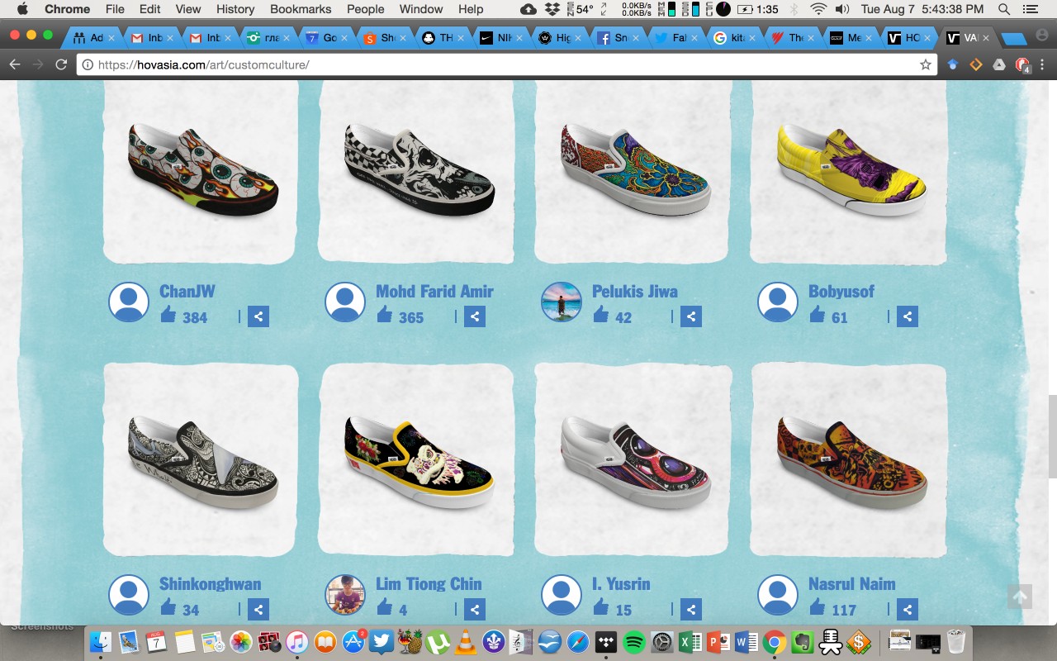1057x661 pixels.
Task: Like Nasrul Naim's shoe design
Action: [x=818, y=608]
